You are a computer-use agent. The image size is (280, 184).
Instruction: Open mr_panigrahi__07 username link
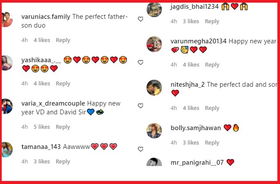(x=197, y=163)
